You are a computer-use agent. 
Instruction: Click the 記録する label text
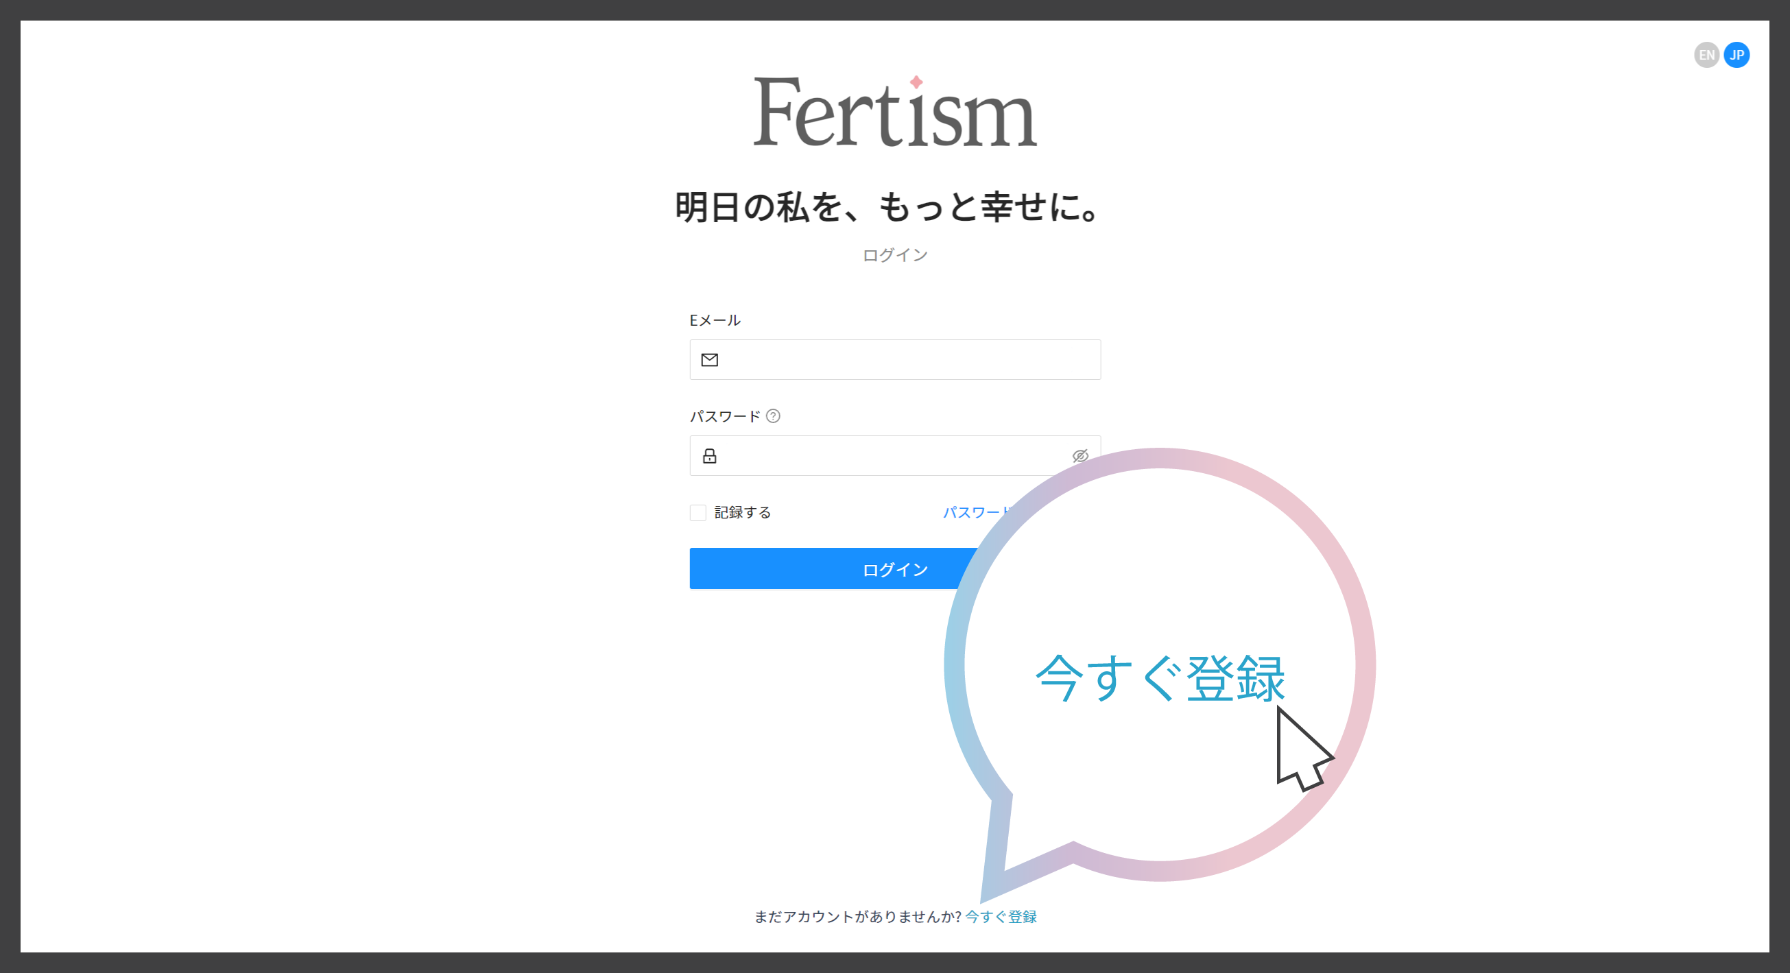[x=743, y=512]
